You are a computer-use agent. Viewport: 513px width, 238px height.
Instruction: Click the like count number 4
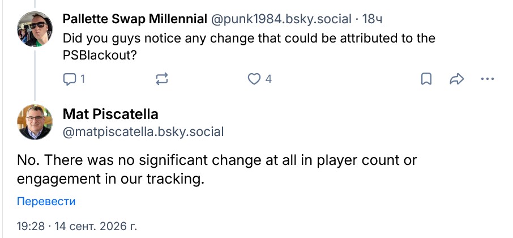(268, 79)
